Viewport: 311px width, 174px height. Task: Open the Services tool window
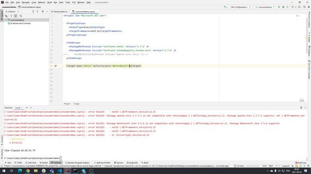(x=119, y=163)
